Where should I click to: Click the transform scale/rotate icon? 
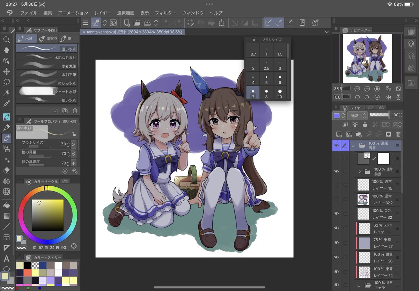(221, 23)
